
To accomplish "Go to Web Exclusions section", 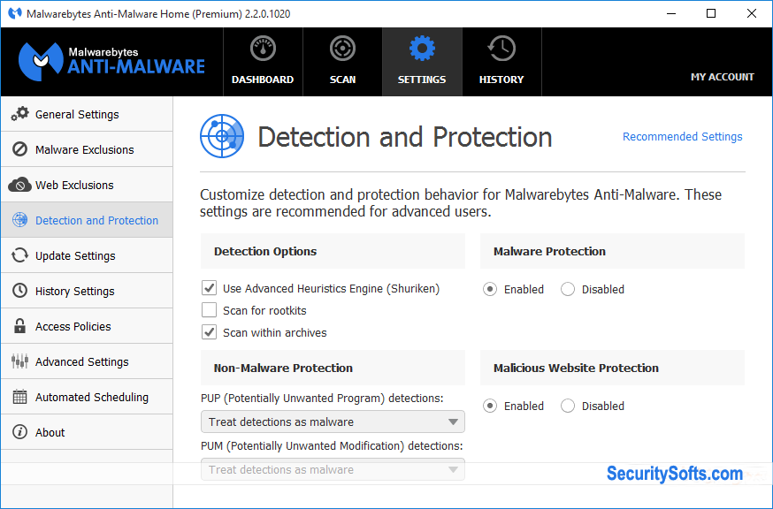I will click(87, 185).
